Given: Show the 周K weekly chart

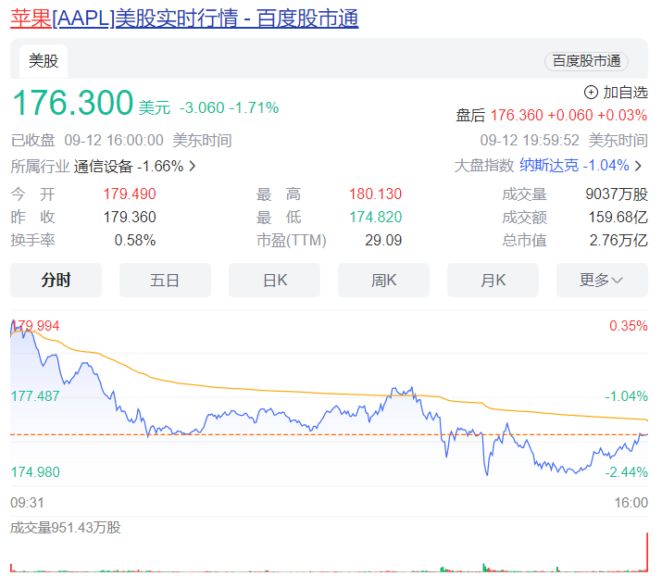Looking at the screenshot, I should coord(383,281).
